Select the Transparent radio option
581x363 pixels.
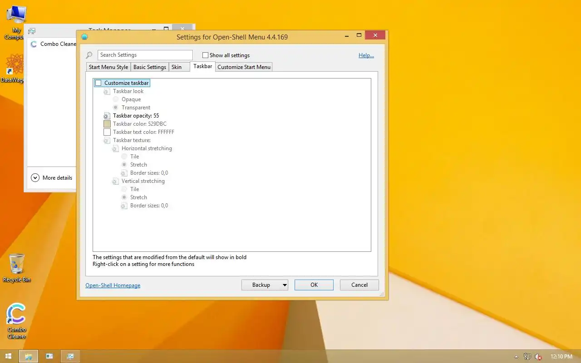point(116,108)
